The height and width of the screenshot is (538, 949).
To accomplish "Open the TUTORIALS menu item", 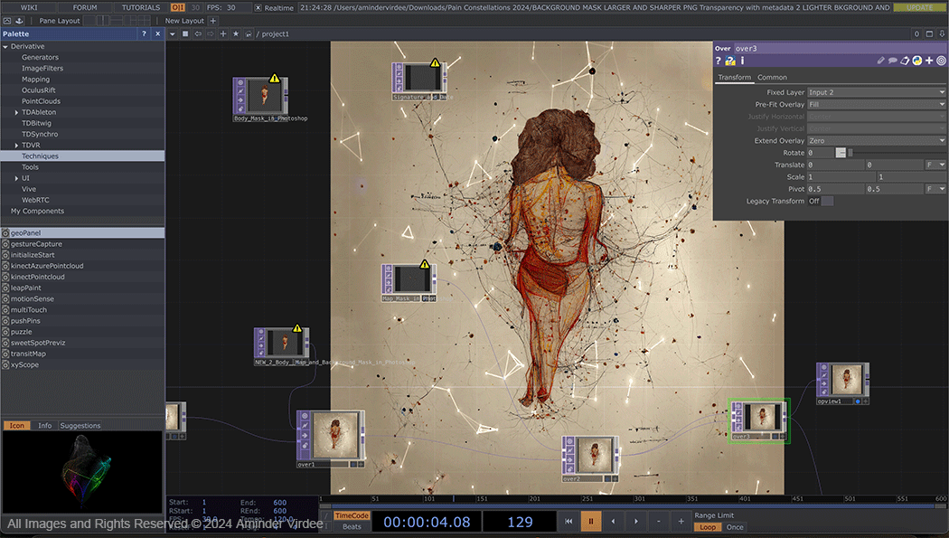I will (x=140, y=7).
